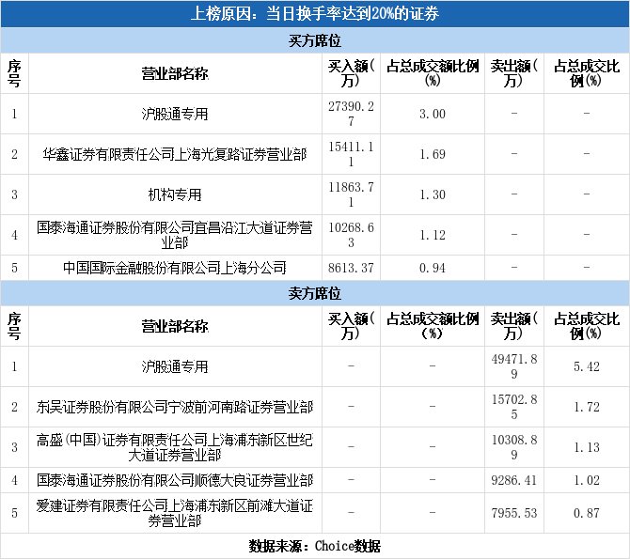
Task: Click the buy amount 8613.37
Action: coord(351,268)
